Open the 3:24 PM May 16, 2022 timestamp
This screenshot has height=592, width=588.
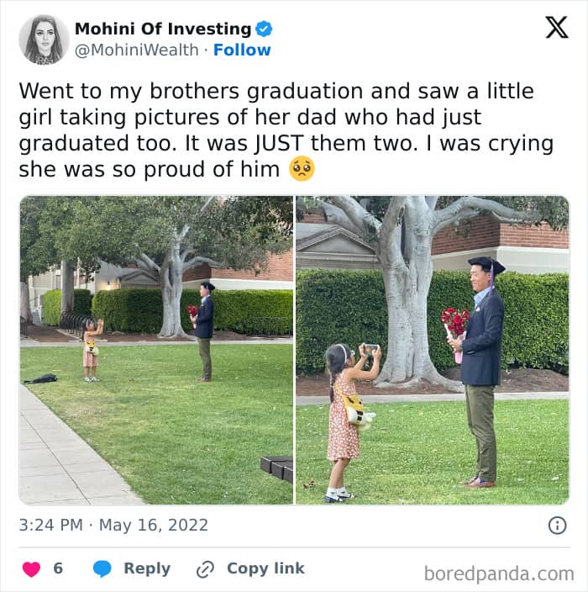(113, 526)
